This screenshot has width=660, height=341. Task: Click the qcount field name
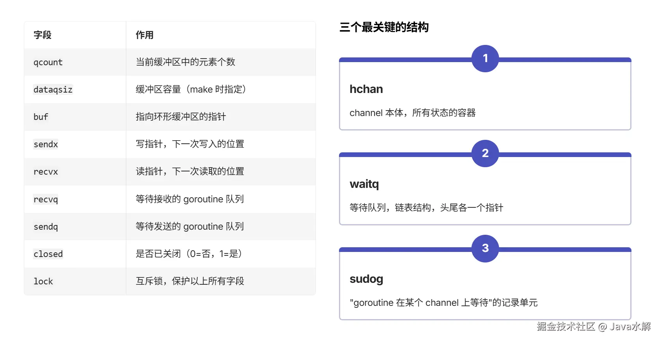(48, 62)
